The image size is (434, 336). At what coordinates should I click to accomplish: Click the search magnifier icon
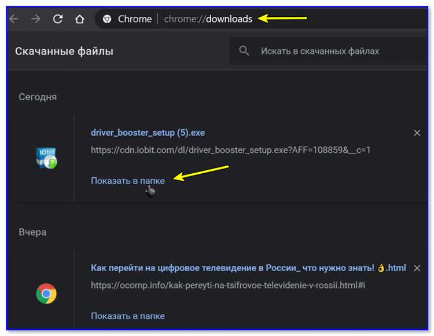pyautogui.click(x=244, y=51)
